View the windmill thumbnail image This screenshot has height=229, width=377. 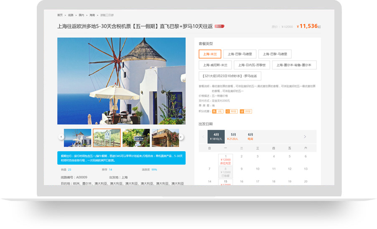pyautogui.click(x=77, y=137)
